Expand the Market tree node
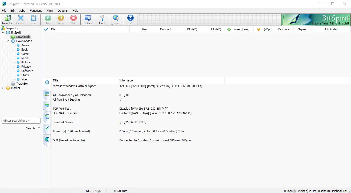The width and height of the screenshot is (351, 193). pos(3,88)
